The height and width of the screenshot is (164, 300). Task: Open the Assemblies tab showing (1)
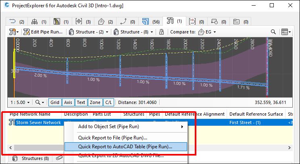pos(39,22)
